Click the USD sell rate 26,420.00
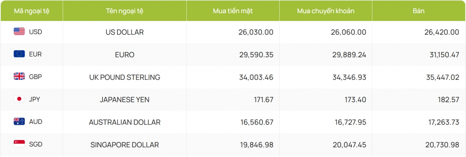 442,32
